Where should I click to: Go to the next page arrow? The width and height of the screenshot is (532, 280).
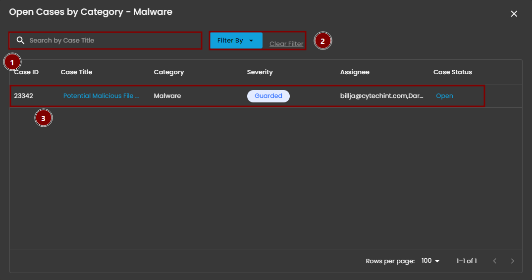513,261
